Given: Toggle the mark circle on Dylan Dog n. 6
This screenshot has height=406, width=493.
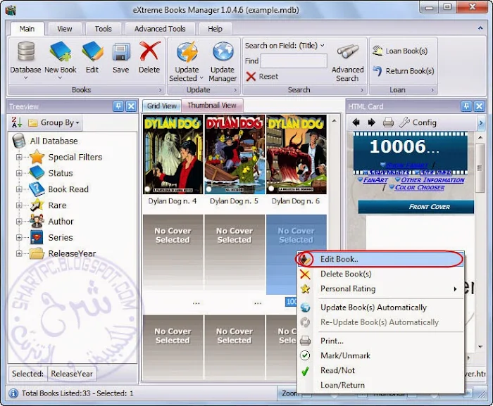Looking at the screenshot, I should (271, 189).
